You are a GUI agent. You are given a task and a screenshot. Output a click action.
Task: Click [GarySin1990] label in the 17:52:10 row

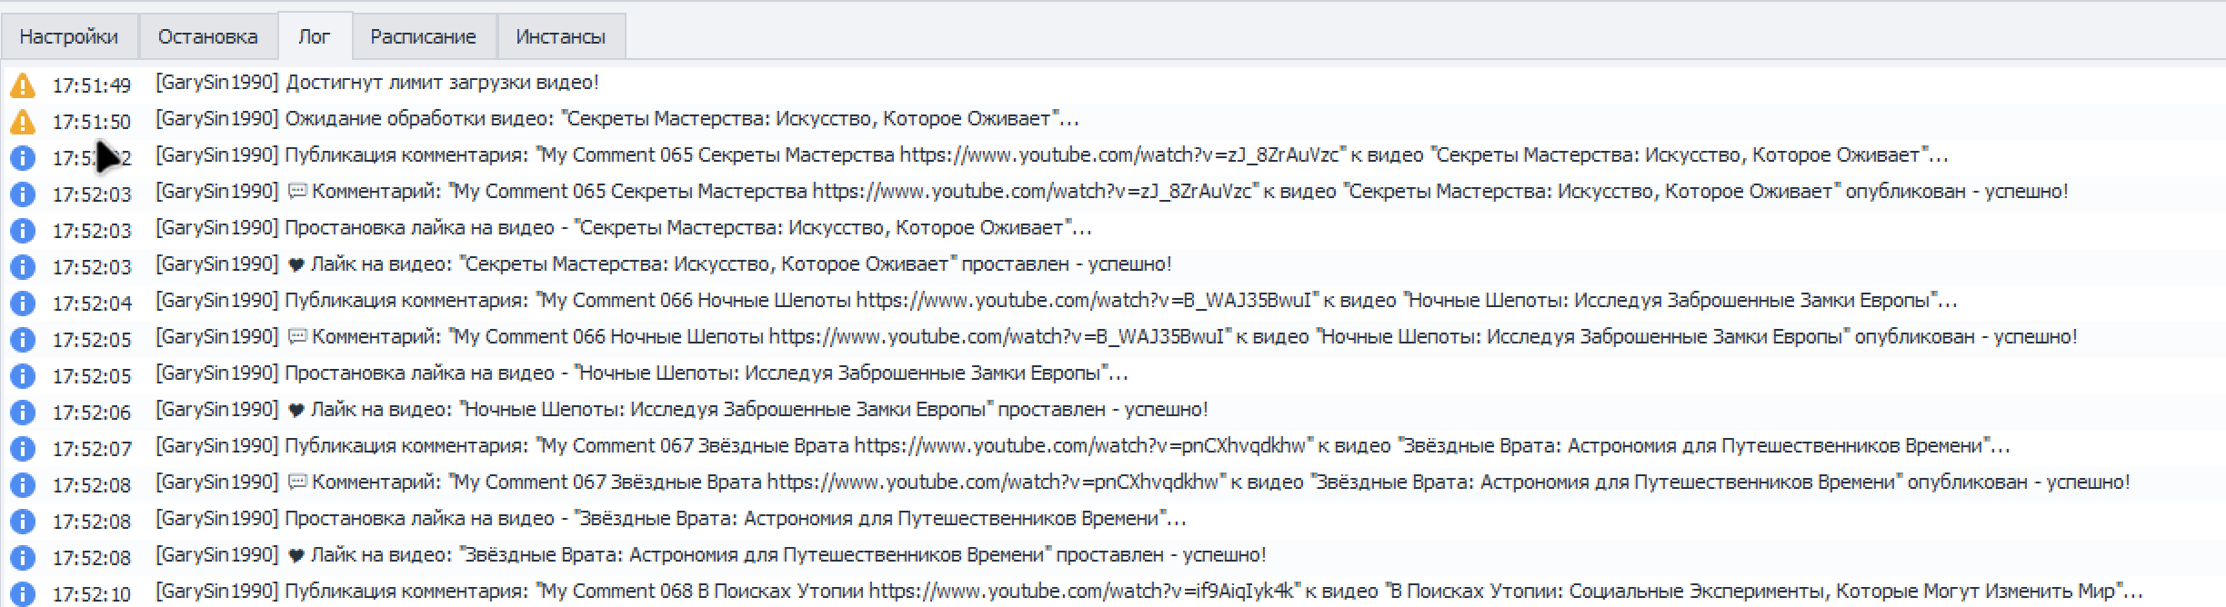[216, 592]
